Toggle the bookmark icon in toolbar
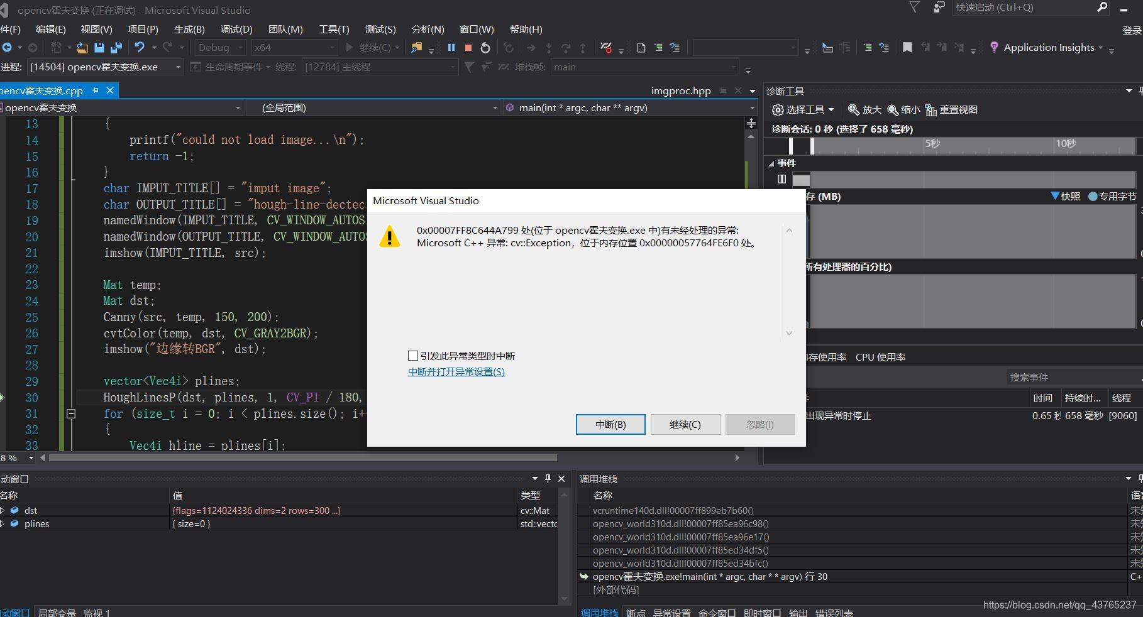1143x617 pixels. 907,47
